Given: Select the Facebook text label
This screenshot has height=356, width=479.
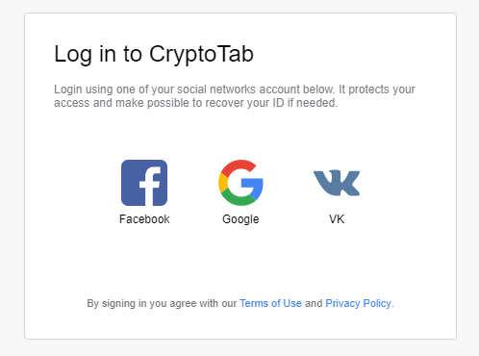Looking at the screenshot, I should coord(144,219).
